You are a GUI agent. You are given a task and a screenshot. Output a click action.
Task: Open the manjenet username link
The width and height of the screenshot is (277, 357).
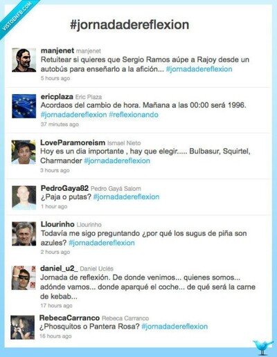(57, 51)
